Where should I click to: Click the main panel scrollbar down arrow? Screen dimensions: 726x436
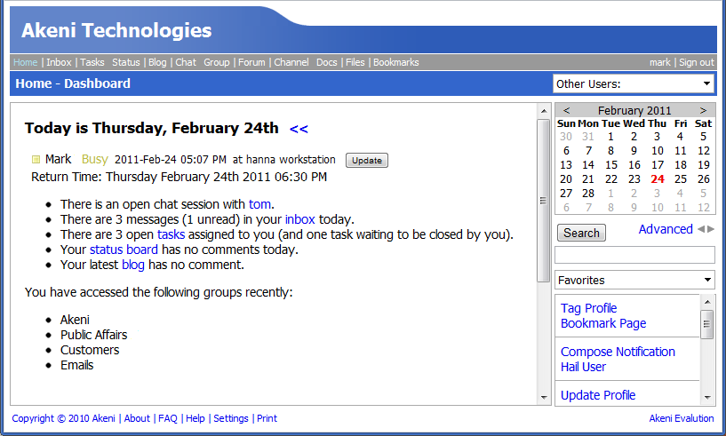(x=544, y=398)
